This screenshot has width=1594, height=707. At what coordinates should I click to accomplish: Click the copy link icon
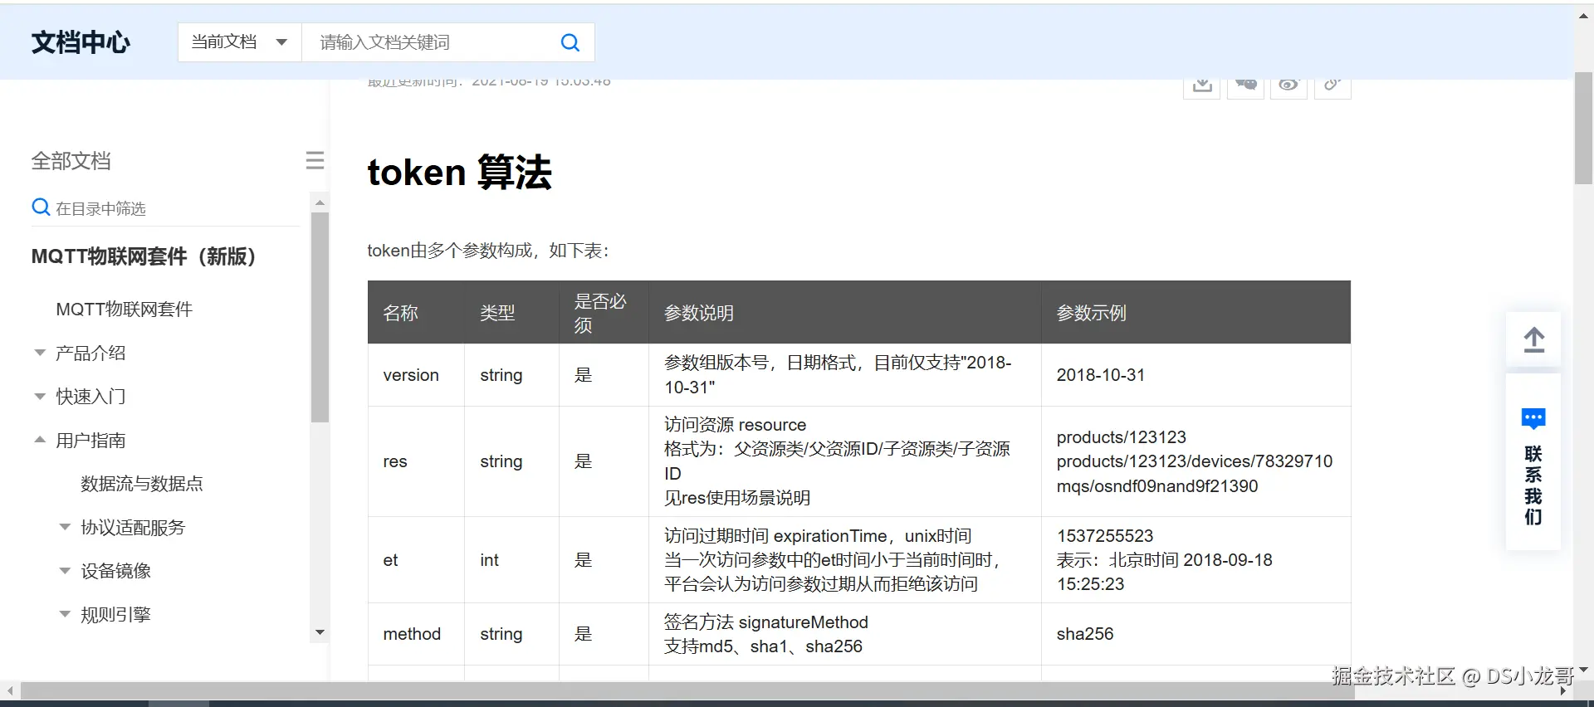click(1332, 86)
